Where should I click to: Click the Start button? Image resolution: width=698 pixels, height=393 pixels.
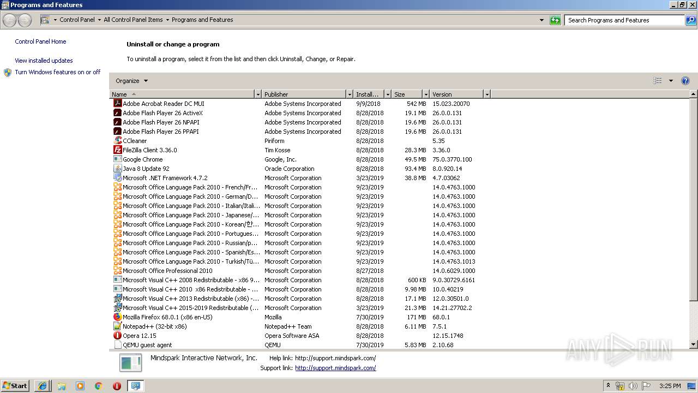pos(15,386)
